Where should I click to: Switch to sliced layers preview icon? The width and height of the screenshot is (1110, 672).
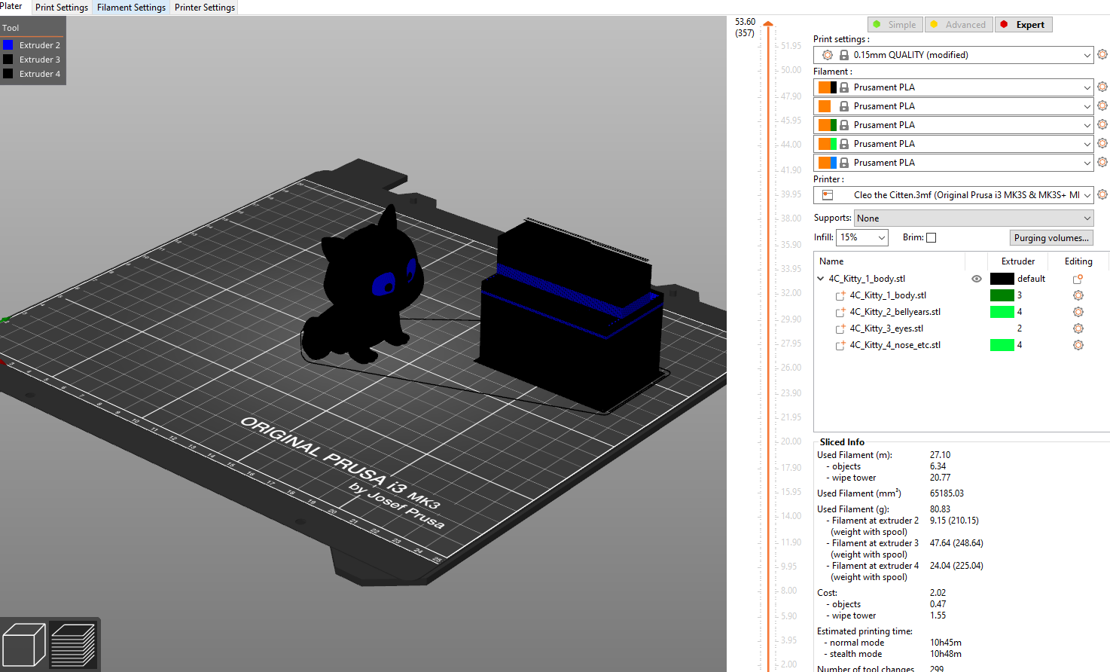click(73, 645)
